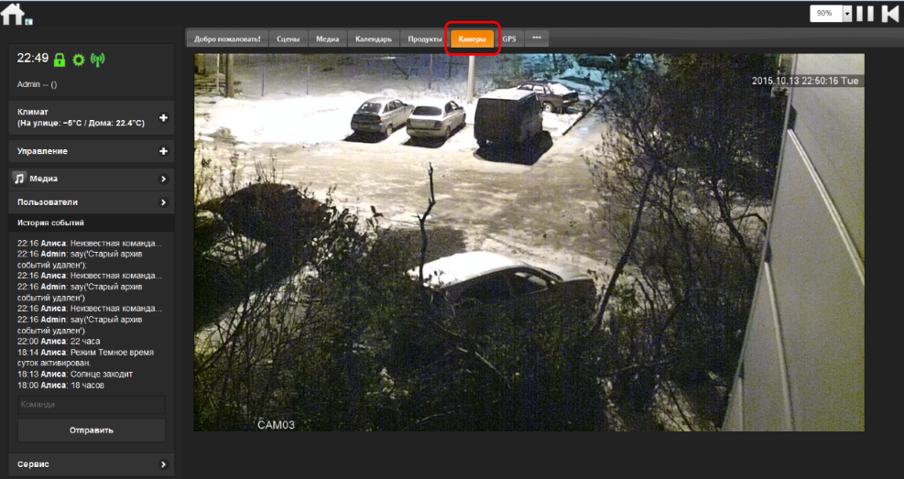The height and width of the screenshot is (479, 904).
Task: Open the Медиа tab
Action: click(x=327, y=39)
